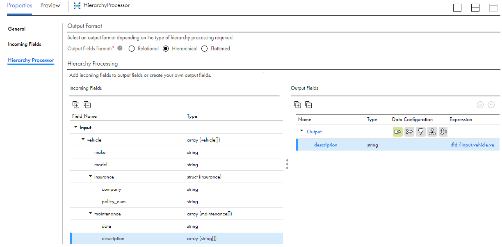Click the bottom-docked panel layout icon
Screen dimensions: 502x247
tap(457, 8)
